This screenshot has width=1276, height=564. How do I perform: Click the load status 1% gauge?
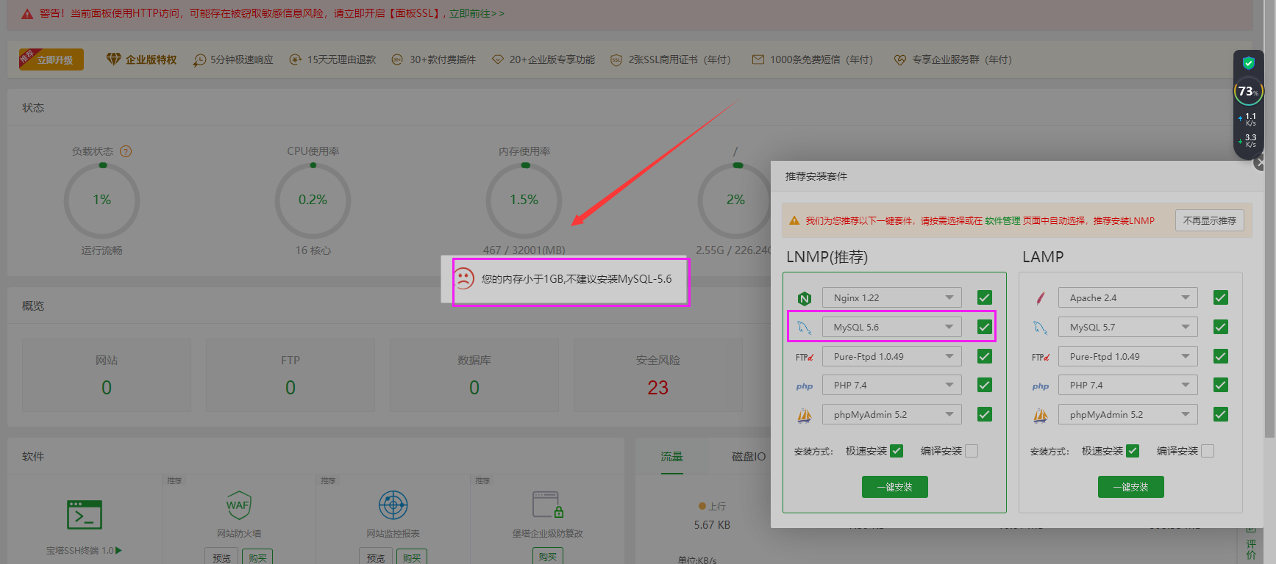(x=101, y=200)
